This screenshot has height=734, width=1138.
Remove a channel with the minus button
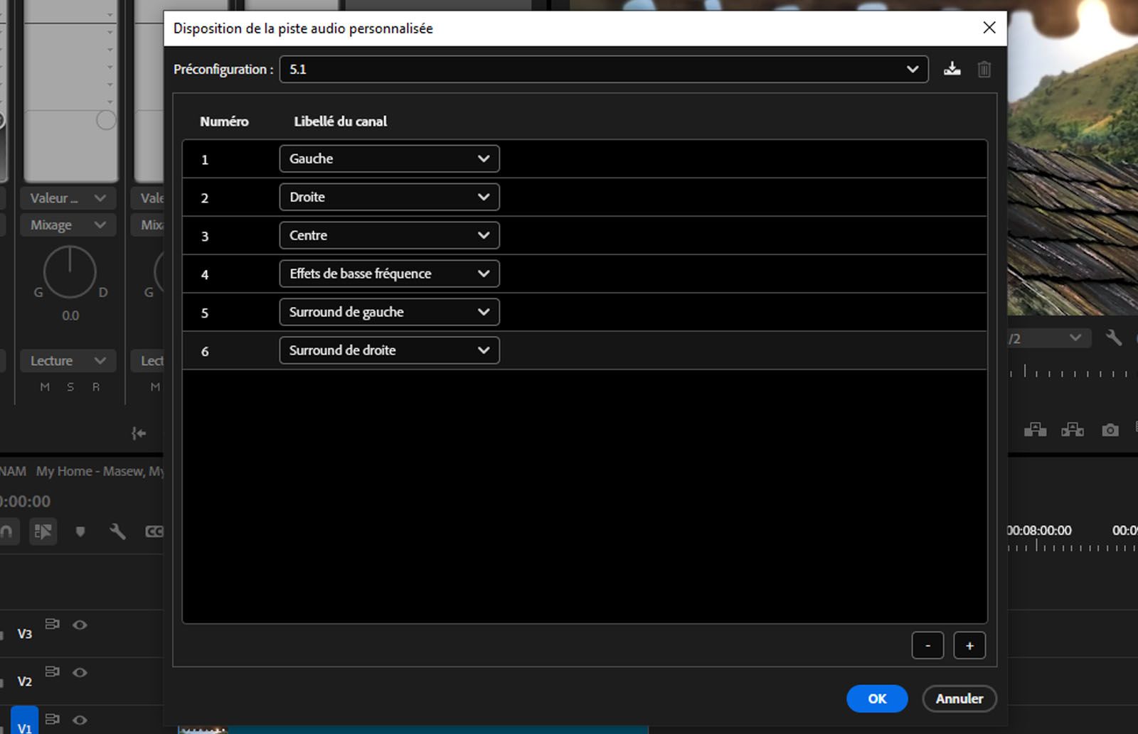[x=927, y=645]
